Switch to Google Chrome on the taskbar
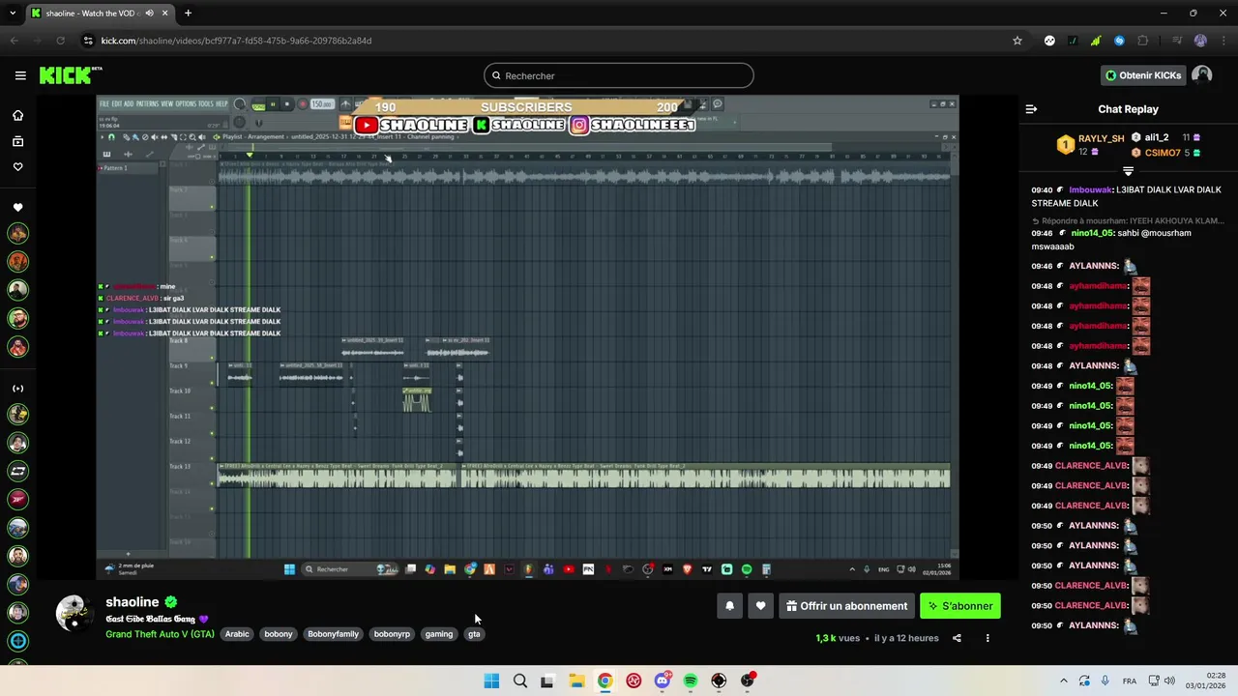 click(x=604, y=681)
